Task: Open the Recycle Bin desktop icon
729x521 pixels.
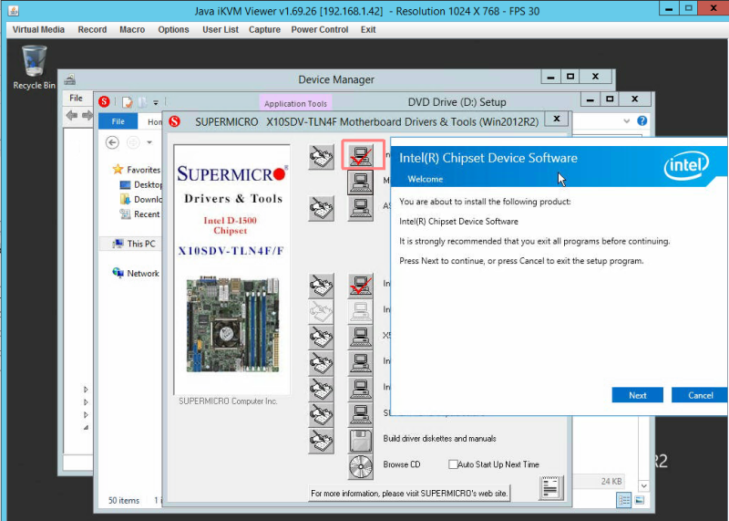Action: (34, 67)
